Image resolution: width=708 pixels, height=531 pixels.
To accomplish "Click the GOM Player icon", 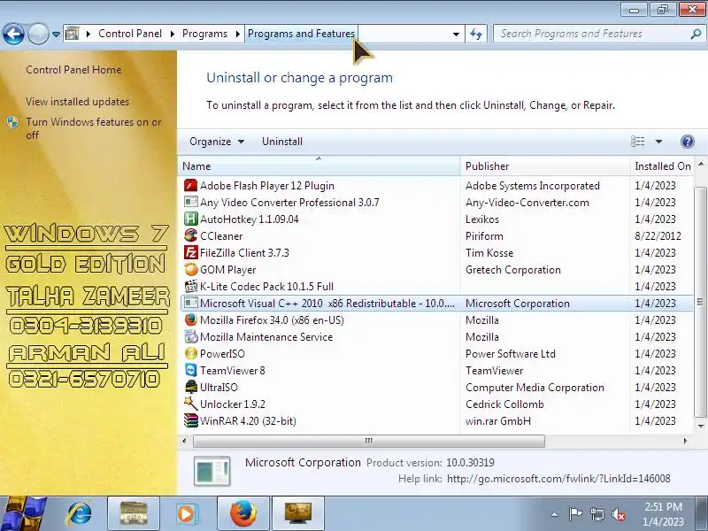I will click(x=191, y=270).
